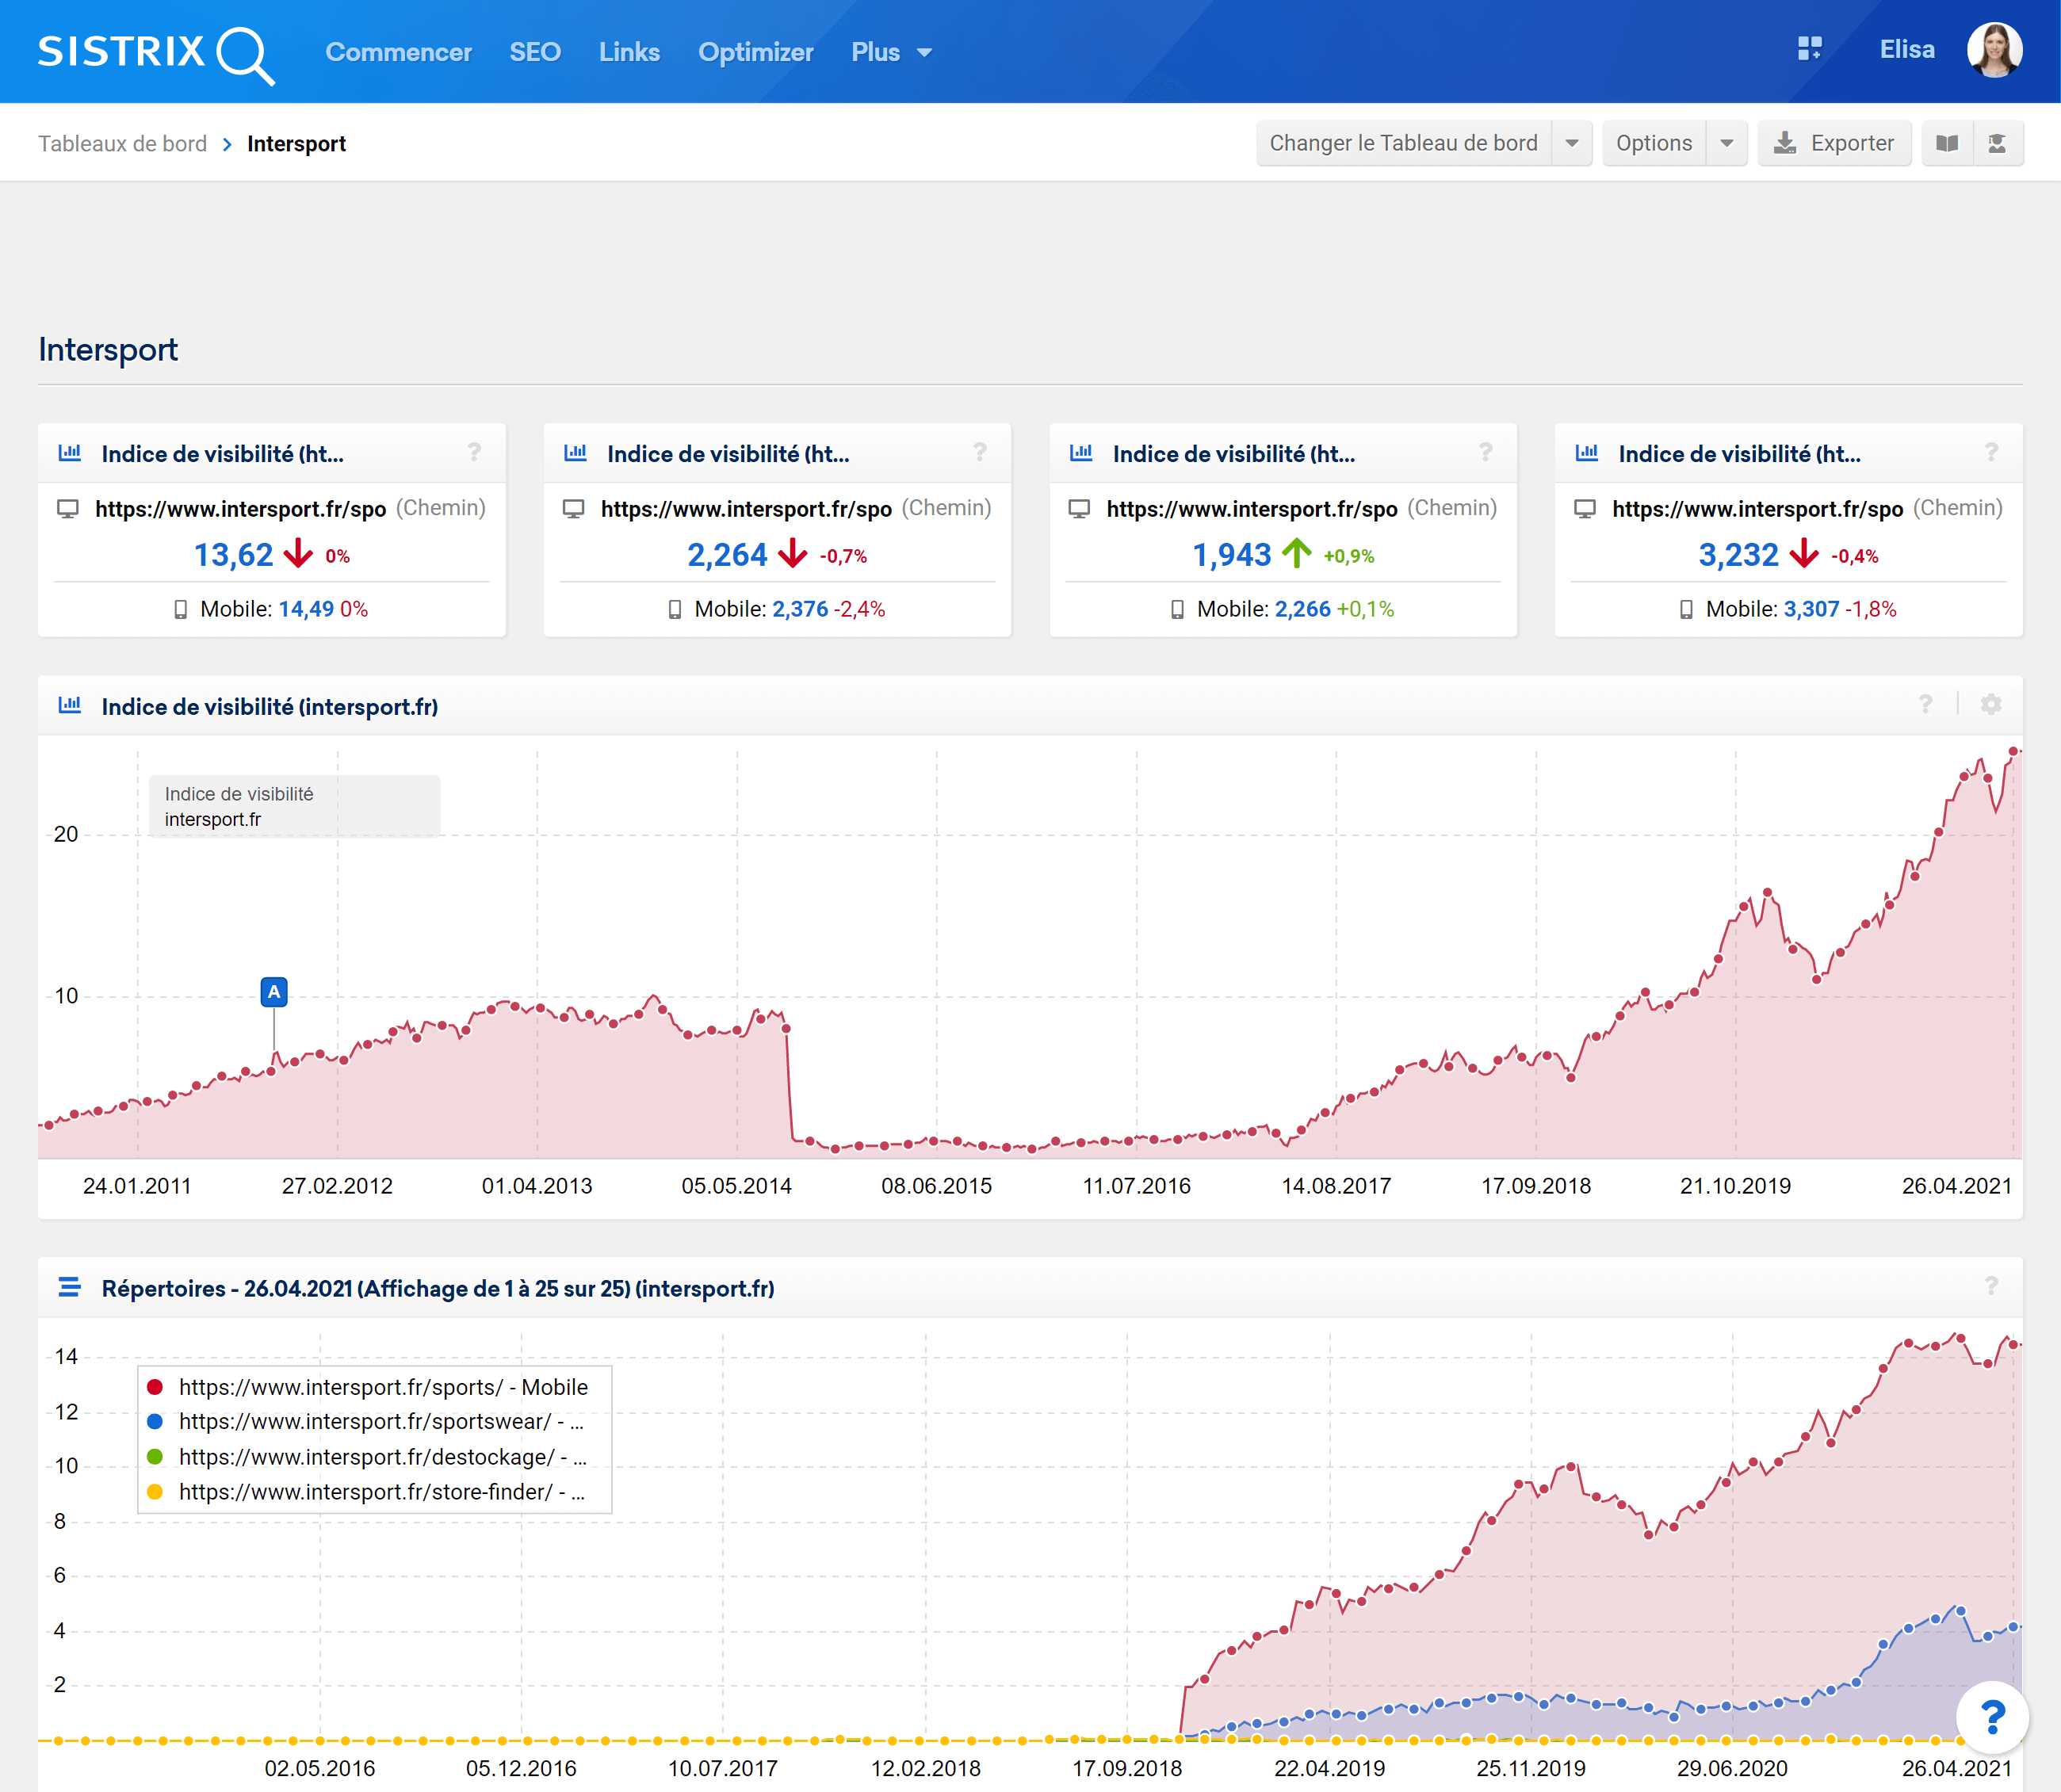The image size is (2061, 1792).
Task: Open help on the 13,62 card
Action: coord(474,453)
